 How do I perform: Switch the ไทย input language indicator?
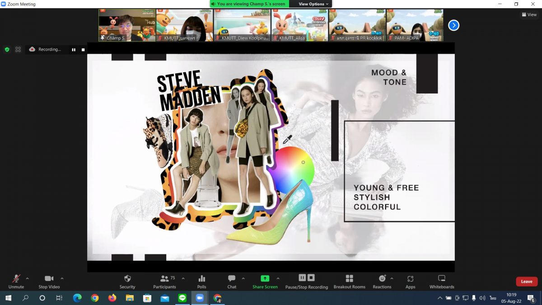click(x=492, y=298)
